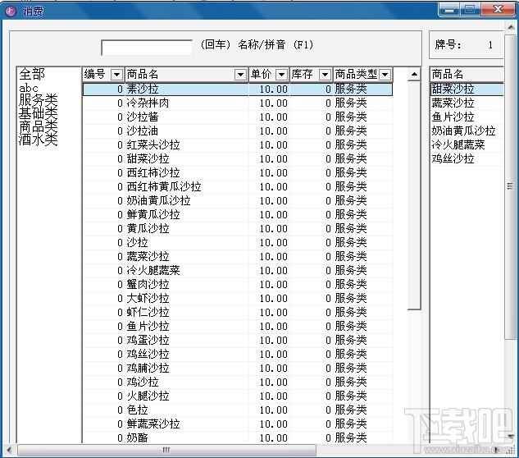Select 蔬菜沙拉 in the right order list

(467, 103)
